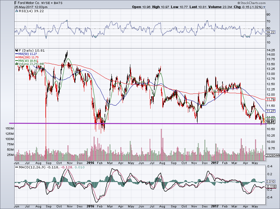Click the 0.010 MACD histogram tag
Viewport: 280px width, 209px height.
[x=270, y=182]
